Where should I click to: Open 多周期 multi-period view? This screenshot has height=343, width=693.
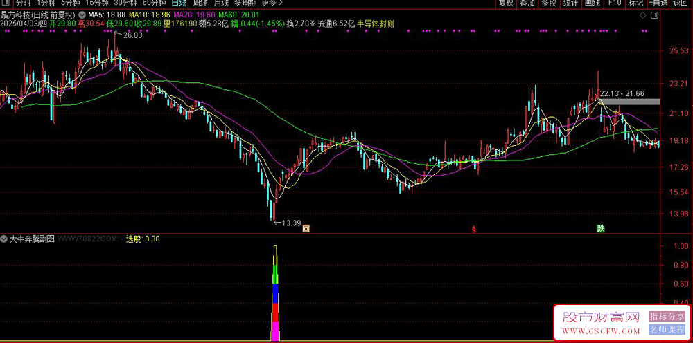[246, 3]
